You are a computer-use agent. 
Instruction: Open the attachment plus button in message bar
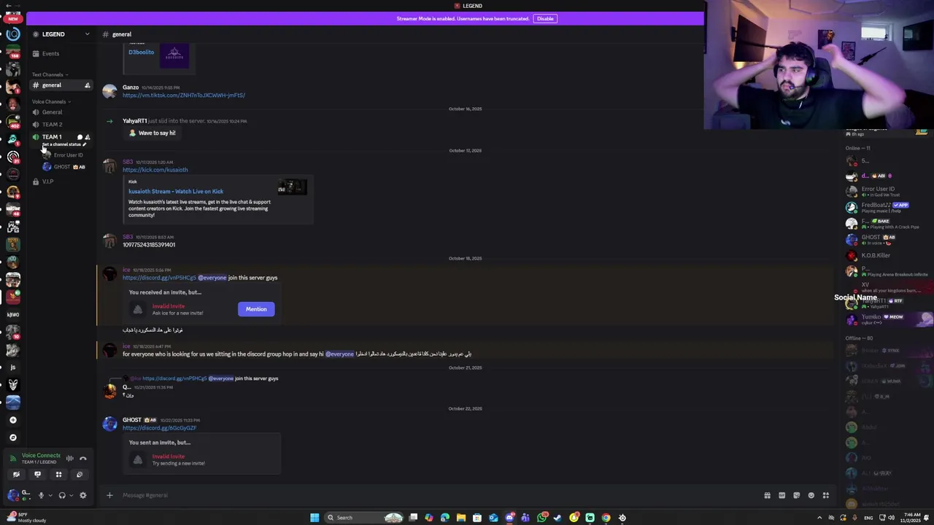[x=109, y=495]
